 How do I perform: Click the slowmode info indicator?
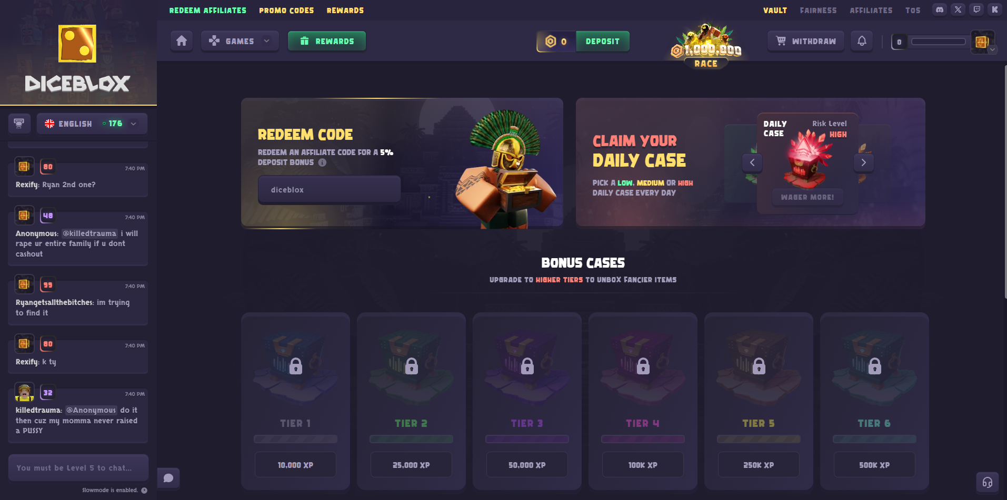click(x=144, y=490)
